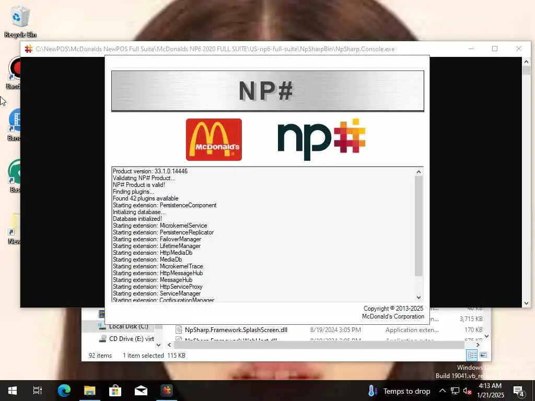Screen dimensions: 535x401
Task: Click the muted volume tray icon
Action: click(x=467, y=391)
